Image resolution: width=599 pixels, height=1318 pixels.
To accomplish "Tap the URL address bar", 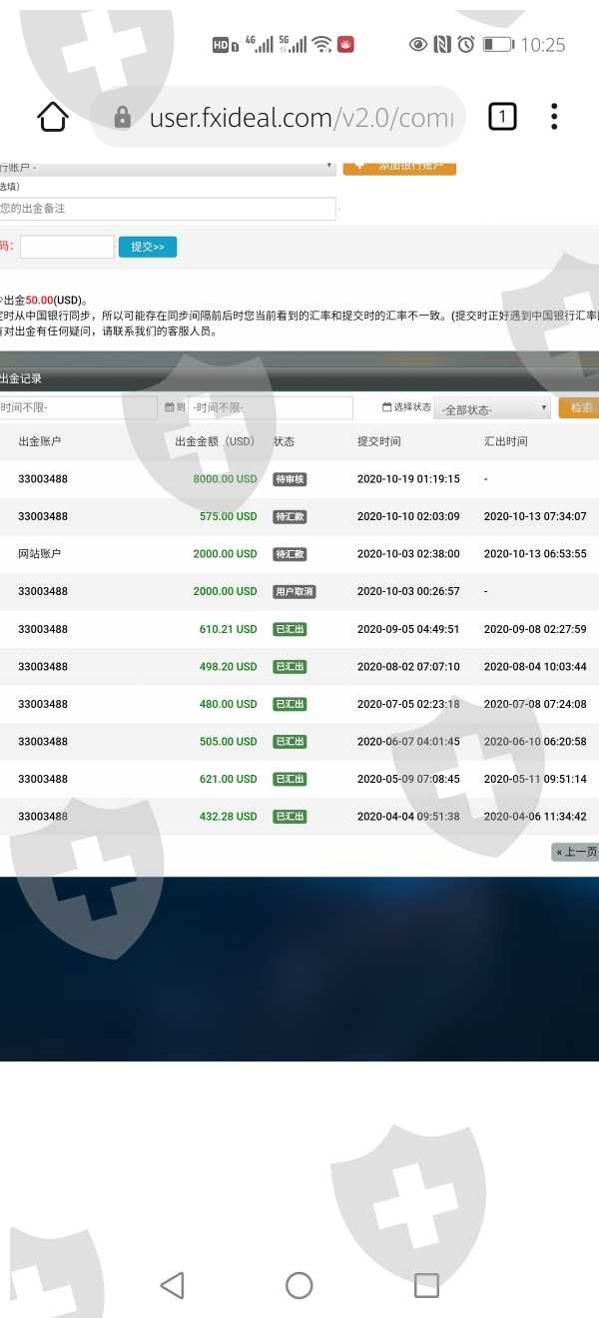I will tap(299, 118).
